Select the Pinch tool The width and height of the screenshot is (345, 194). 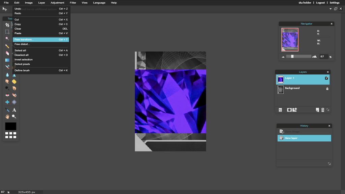[x=14, y=102]
